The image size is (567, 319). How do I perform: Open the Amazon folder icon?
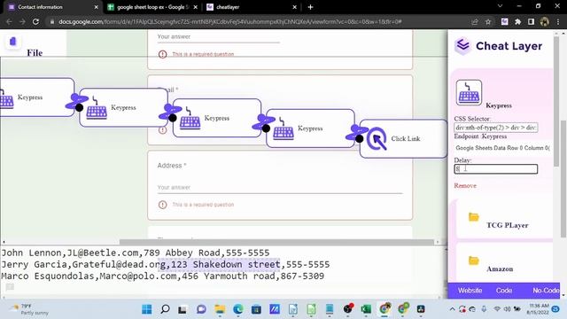[473, 261]
